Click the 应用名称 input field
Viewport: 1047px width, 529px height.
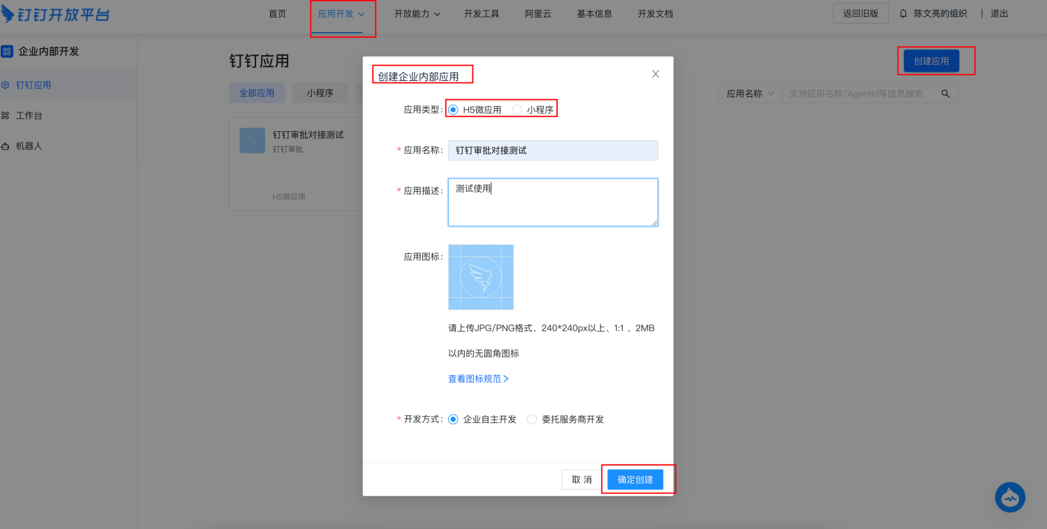tap(553, 150)
